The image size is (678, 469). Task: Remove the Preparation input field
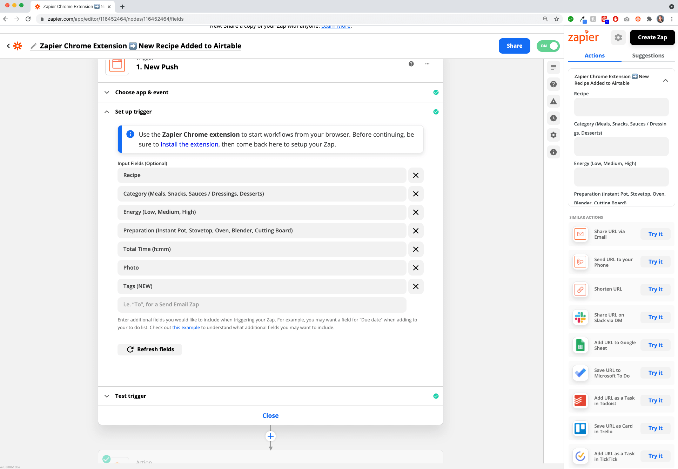click(416, 231)
